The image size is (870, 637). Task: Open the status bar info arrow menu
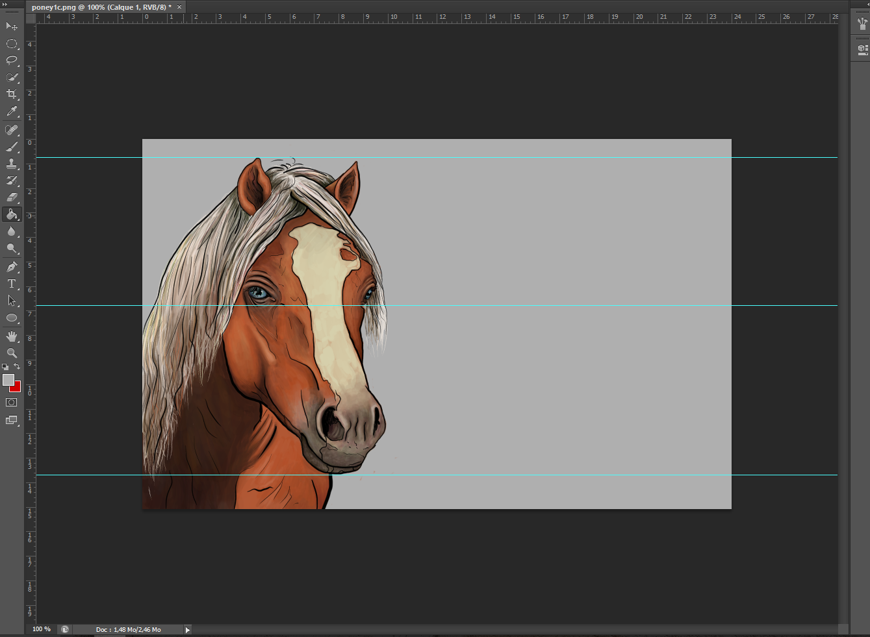pyautogui.click(x=187, y=629)
